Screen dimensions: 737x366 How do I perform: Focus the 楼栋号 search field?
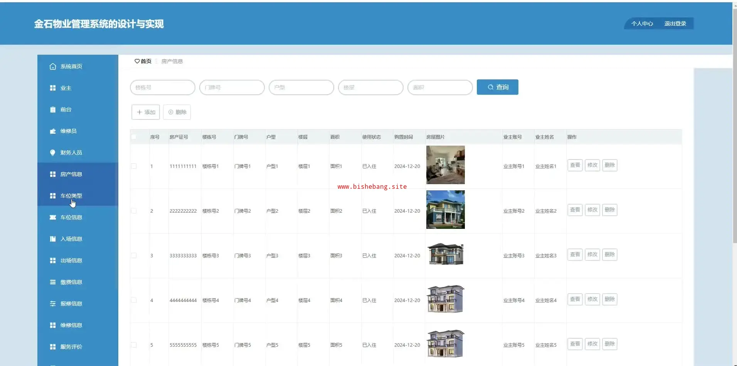tap(163, 87)
